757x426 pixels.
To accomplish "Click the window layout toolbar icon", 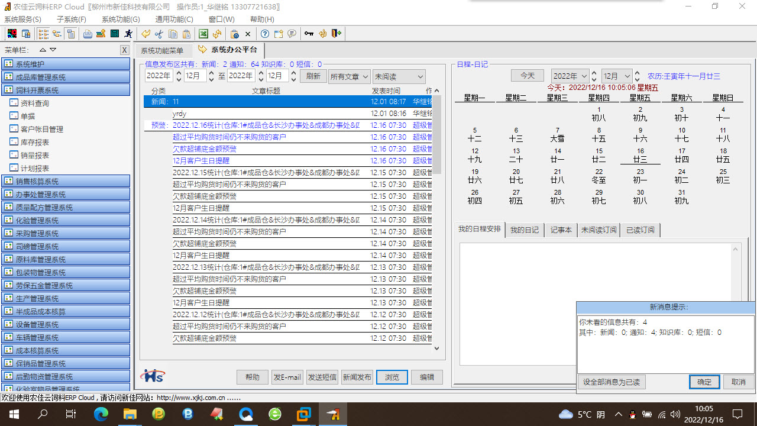I will [26, 34].
